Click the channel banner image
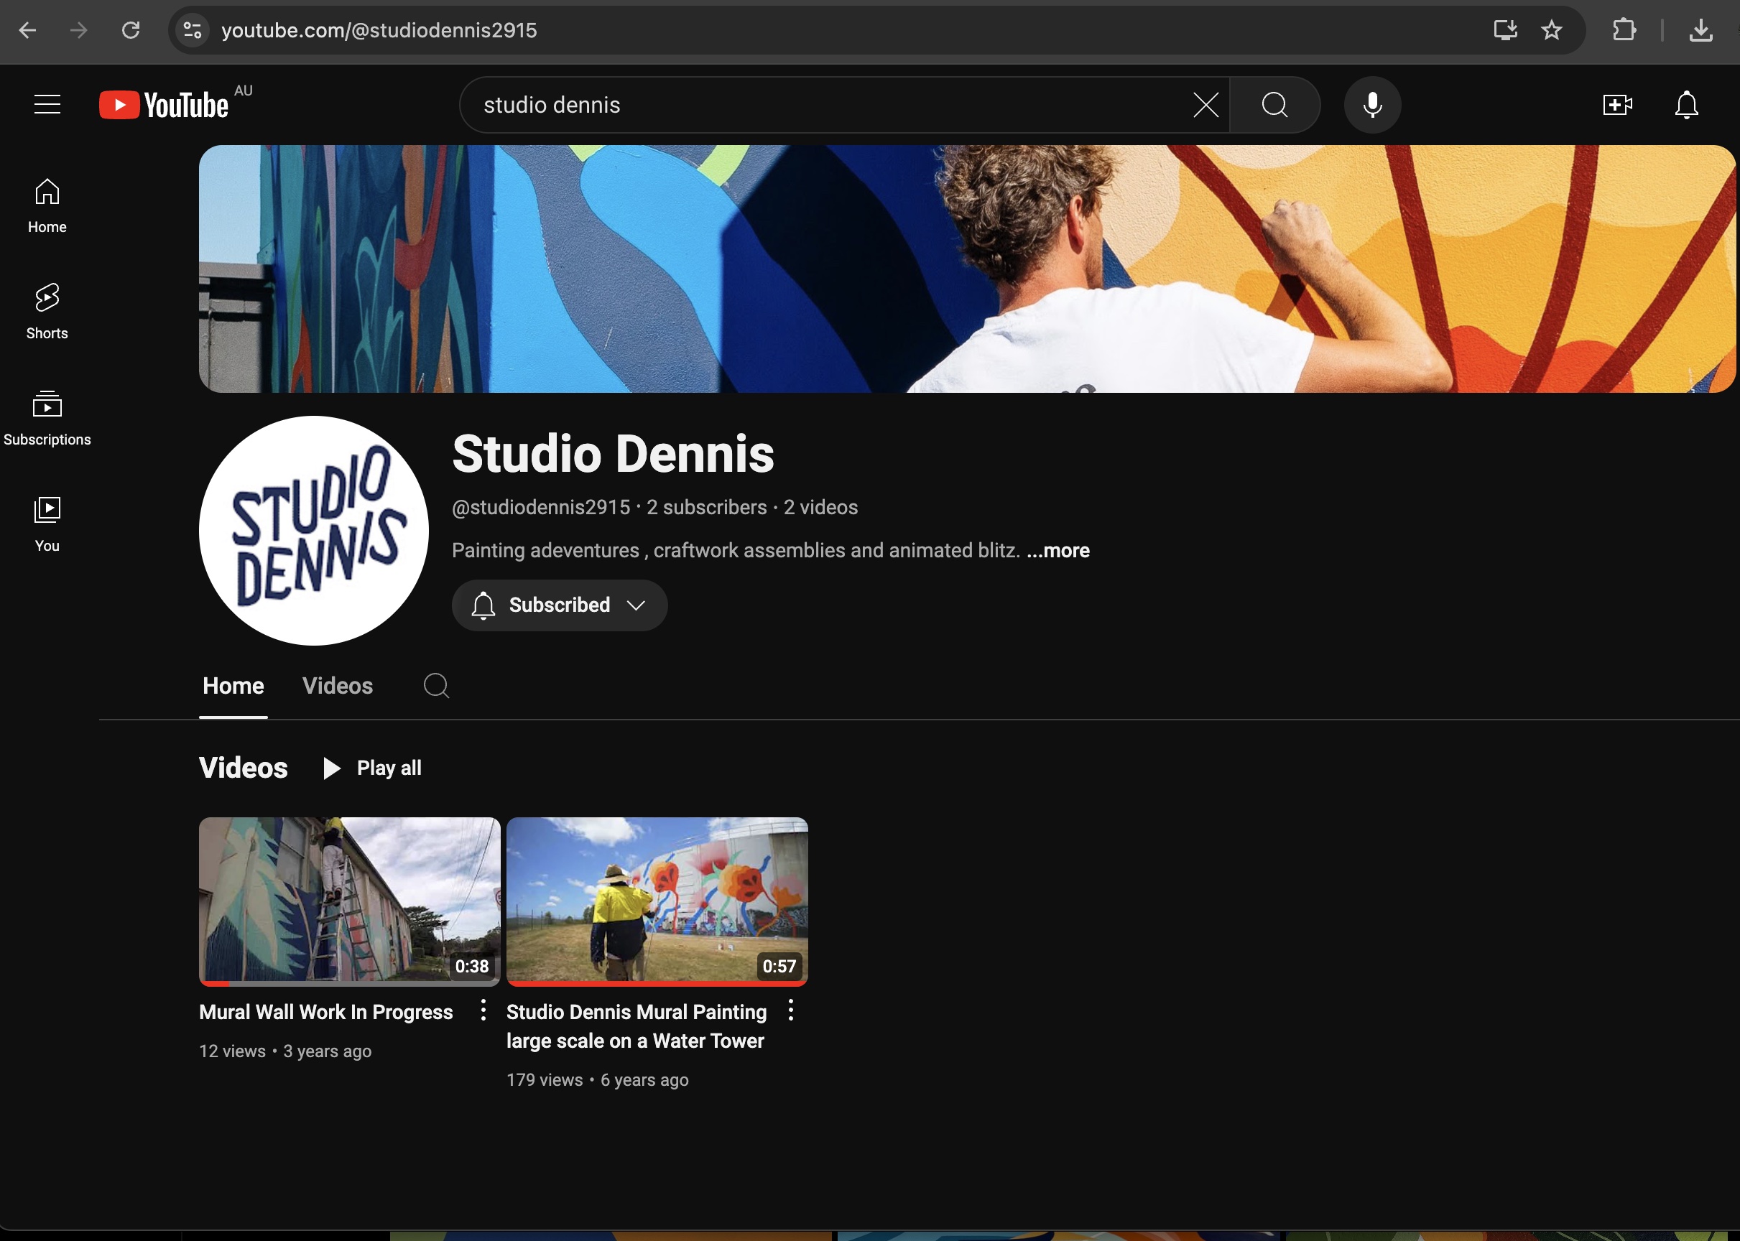Screen dimensions: 1740x1241 (x=967, y=269)
